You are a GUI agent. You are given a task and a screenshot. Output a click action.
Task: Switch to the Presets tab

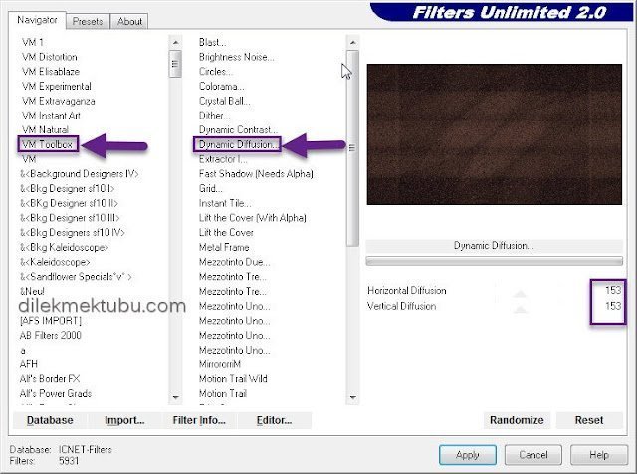pos(87,21)
